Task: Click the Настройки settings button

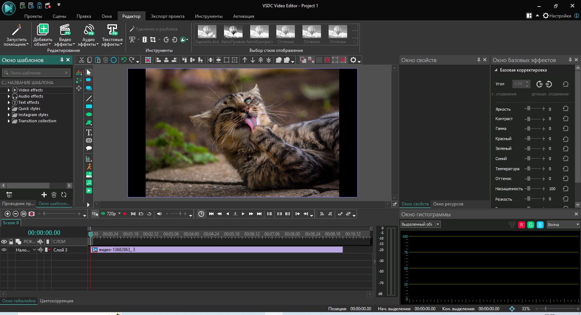Action: point(557,16)
